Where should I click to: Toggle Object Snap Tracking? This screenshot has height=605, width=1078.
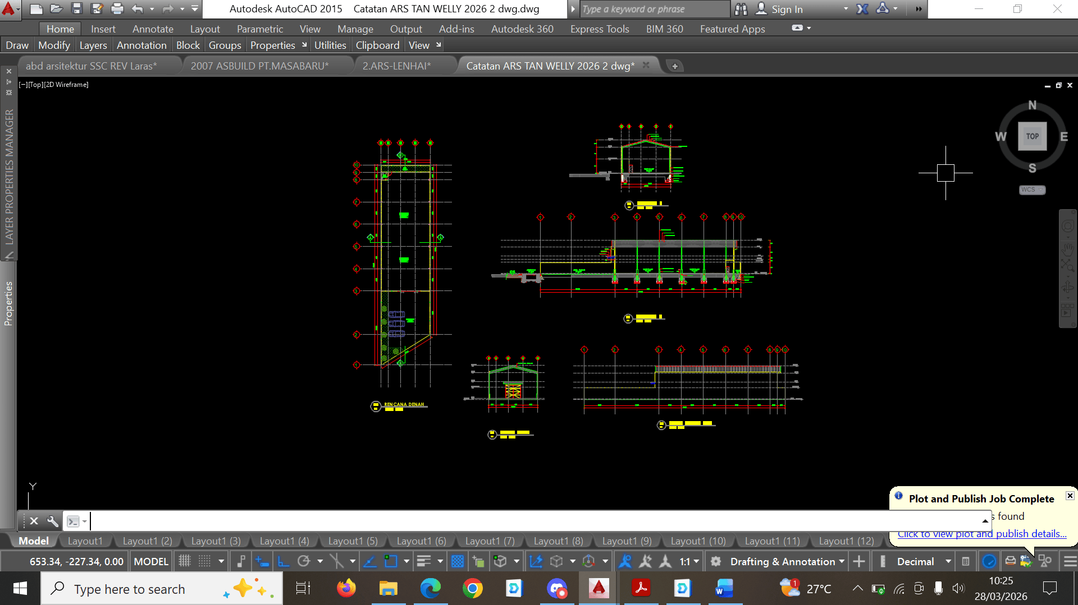tap(369, 561)
